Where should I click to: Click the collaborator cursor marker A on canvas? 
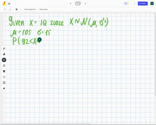pos(39,40)
